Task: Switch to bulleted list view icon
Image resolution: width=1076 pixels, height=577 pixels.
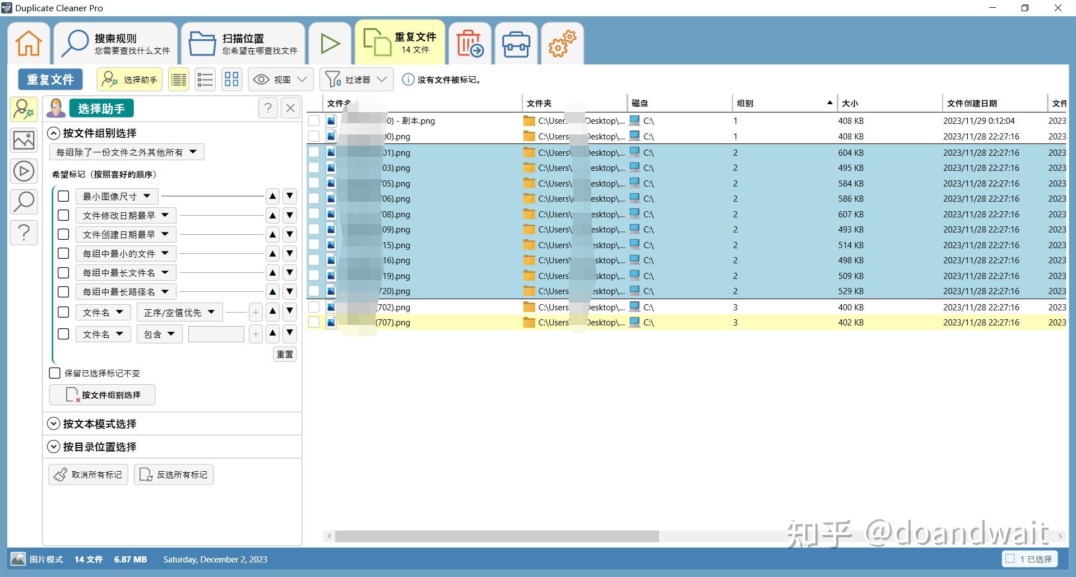Action: (x=205, y=80)
